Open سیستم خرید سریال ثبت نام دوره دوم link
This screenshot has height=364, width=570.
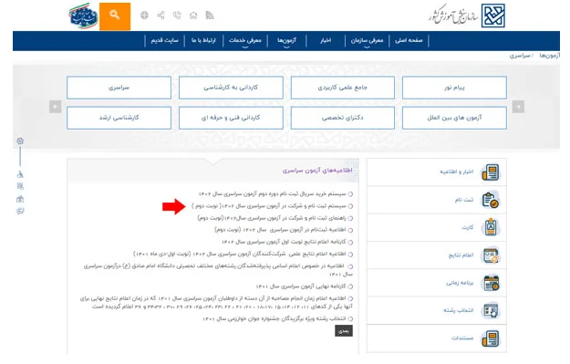[273, 193]
